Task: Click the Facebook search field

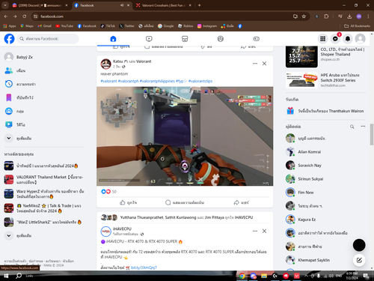Action: (48, 39)
